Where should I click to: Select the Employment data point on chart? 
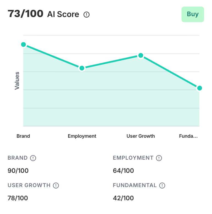pyautogui.click(x=82, y=68)
